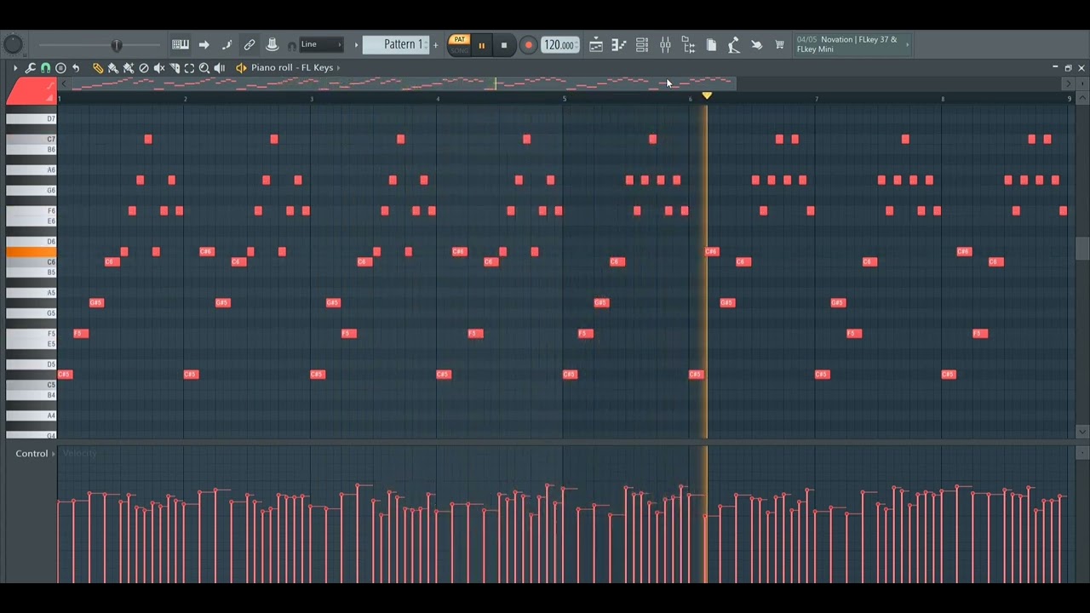Screen dimensions: 1090x613
Task: Click the speaker target channel icon
Action: tap(241, 67)
